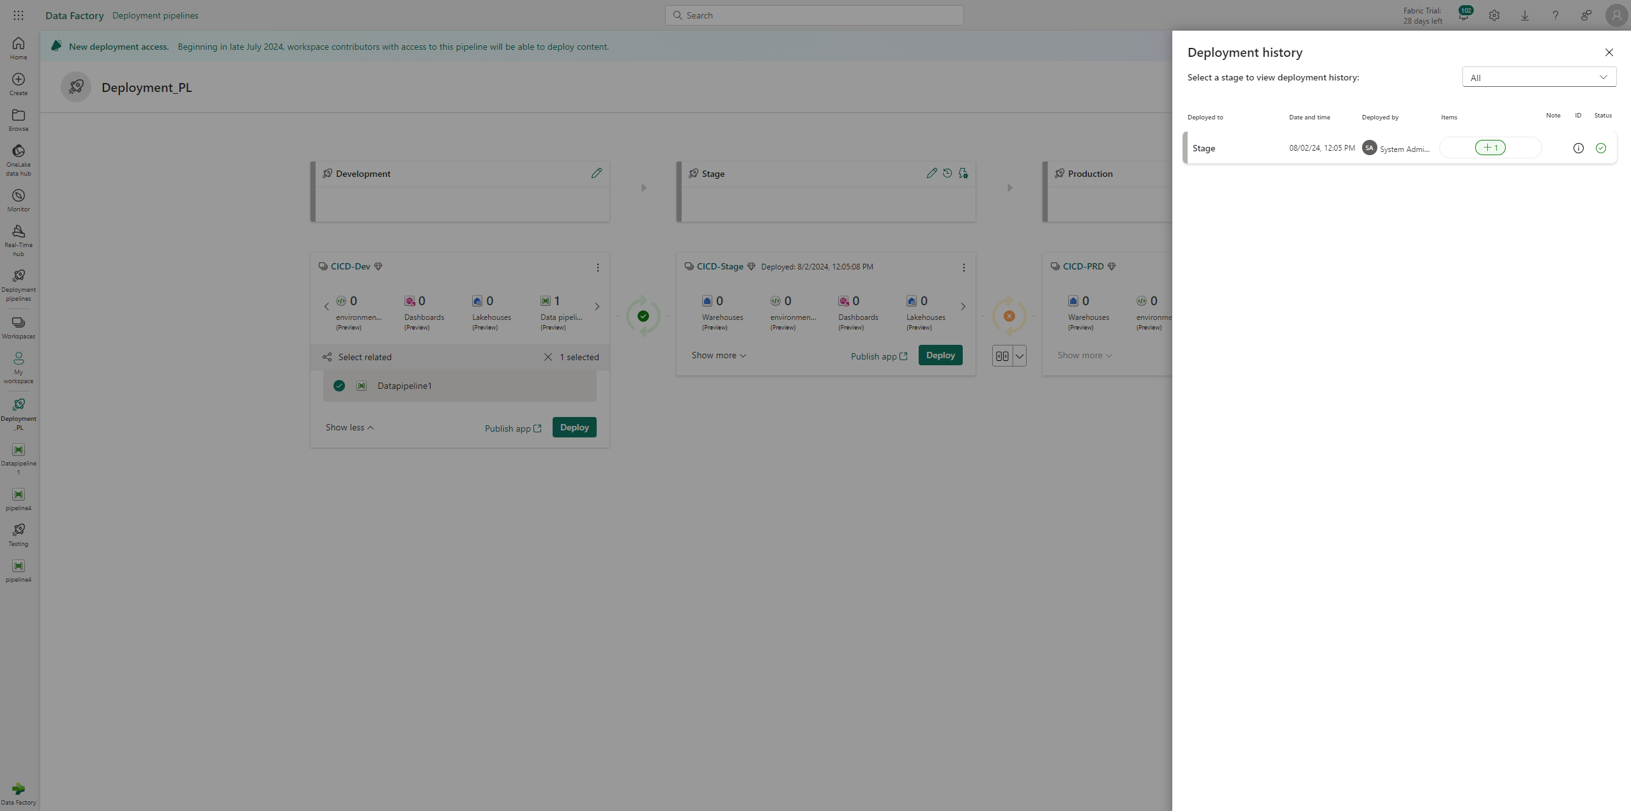The width and height of the screenshot is (1631, 811).
Task: Focus the Search input field
Action: click(815, 15)
